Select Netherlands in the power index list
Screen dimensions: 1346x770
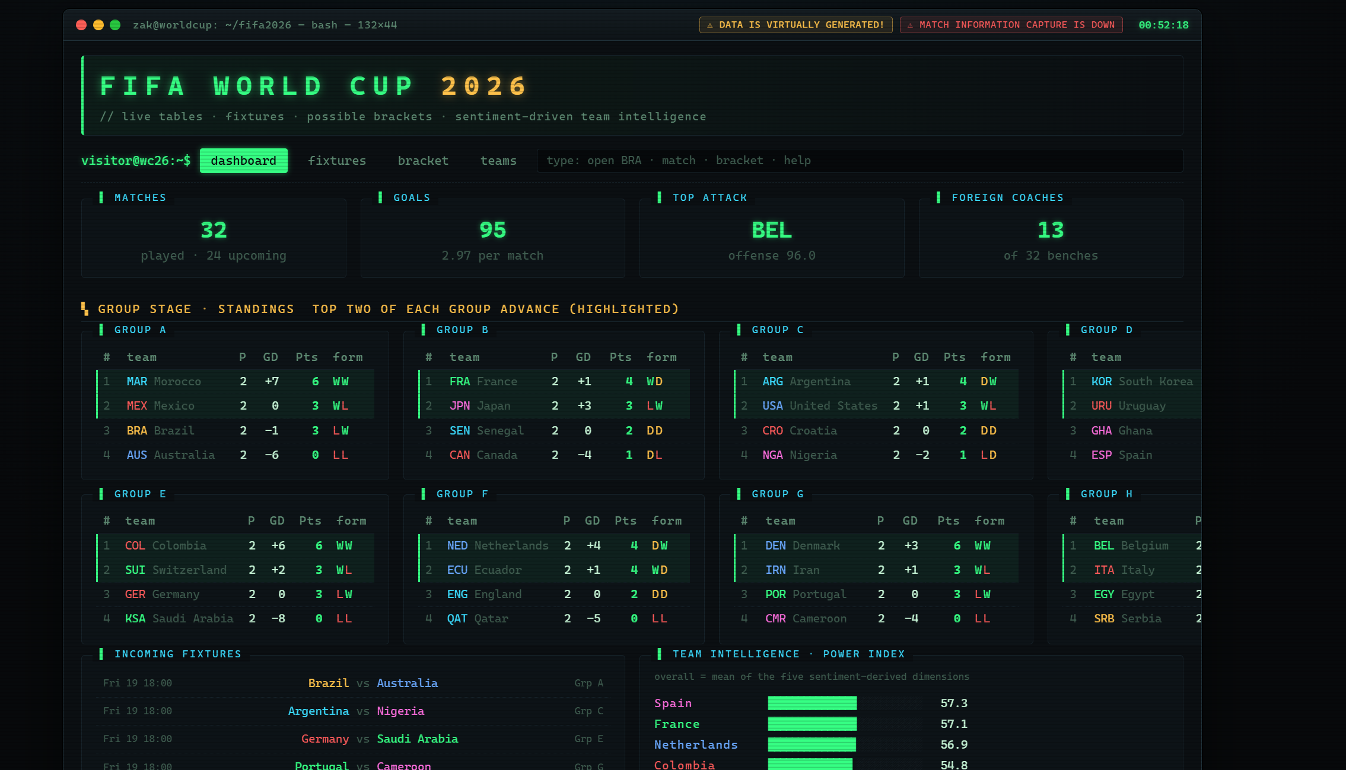[696, 745]
